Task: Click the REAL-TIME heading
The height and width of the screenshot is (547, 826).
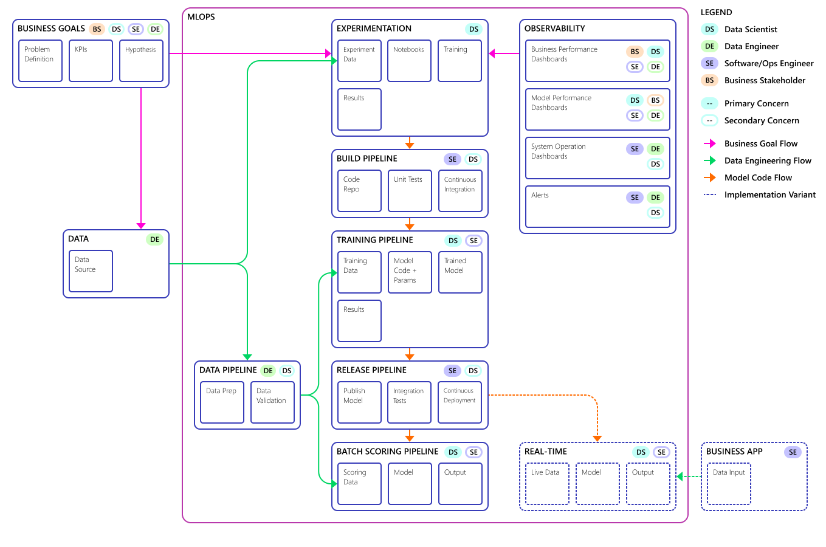Action: [546, 452]
